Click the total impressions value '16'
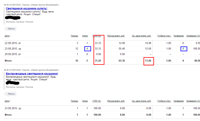This screenshot has height=121, width=200. coord(77,60)
